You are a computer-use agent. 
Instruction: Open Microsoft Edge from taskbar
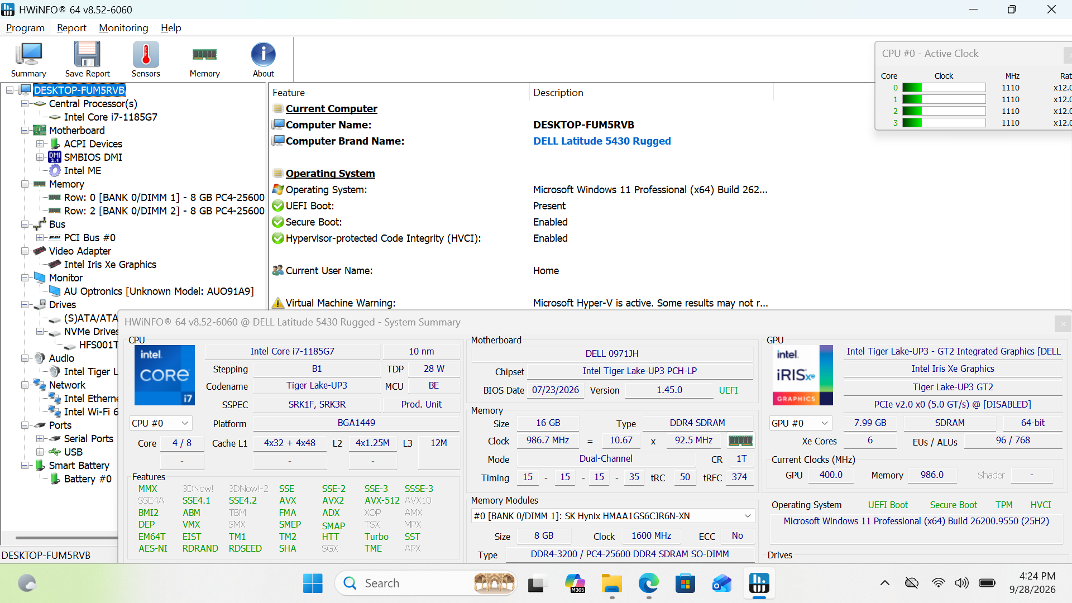click(x=648, y=583)
